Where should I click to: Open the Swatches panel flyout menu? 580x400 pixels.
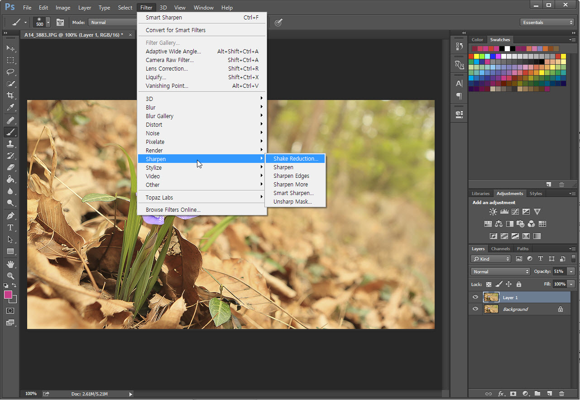tap(572, 40)
